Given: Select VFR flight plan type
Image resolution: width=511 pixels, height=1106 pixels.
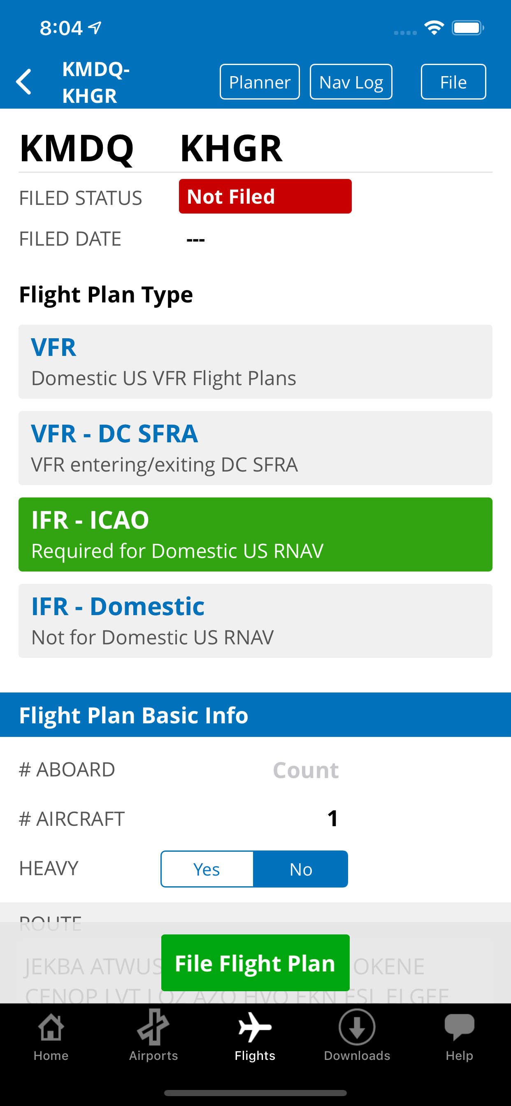Looking at the screenshot, I should click(255, 362).
